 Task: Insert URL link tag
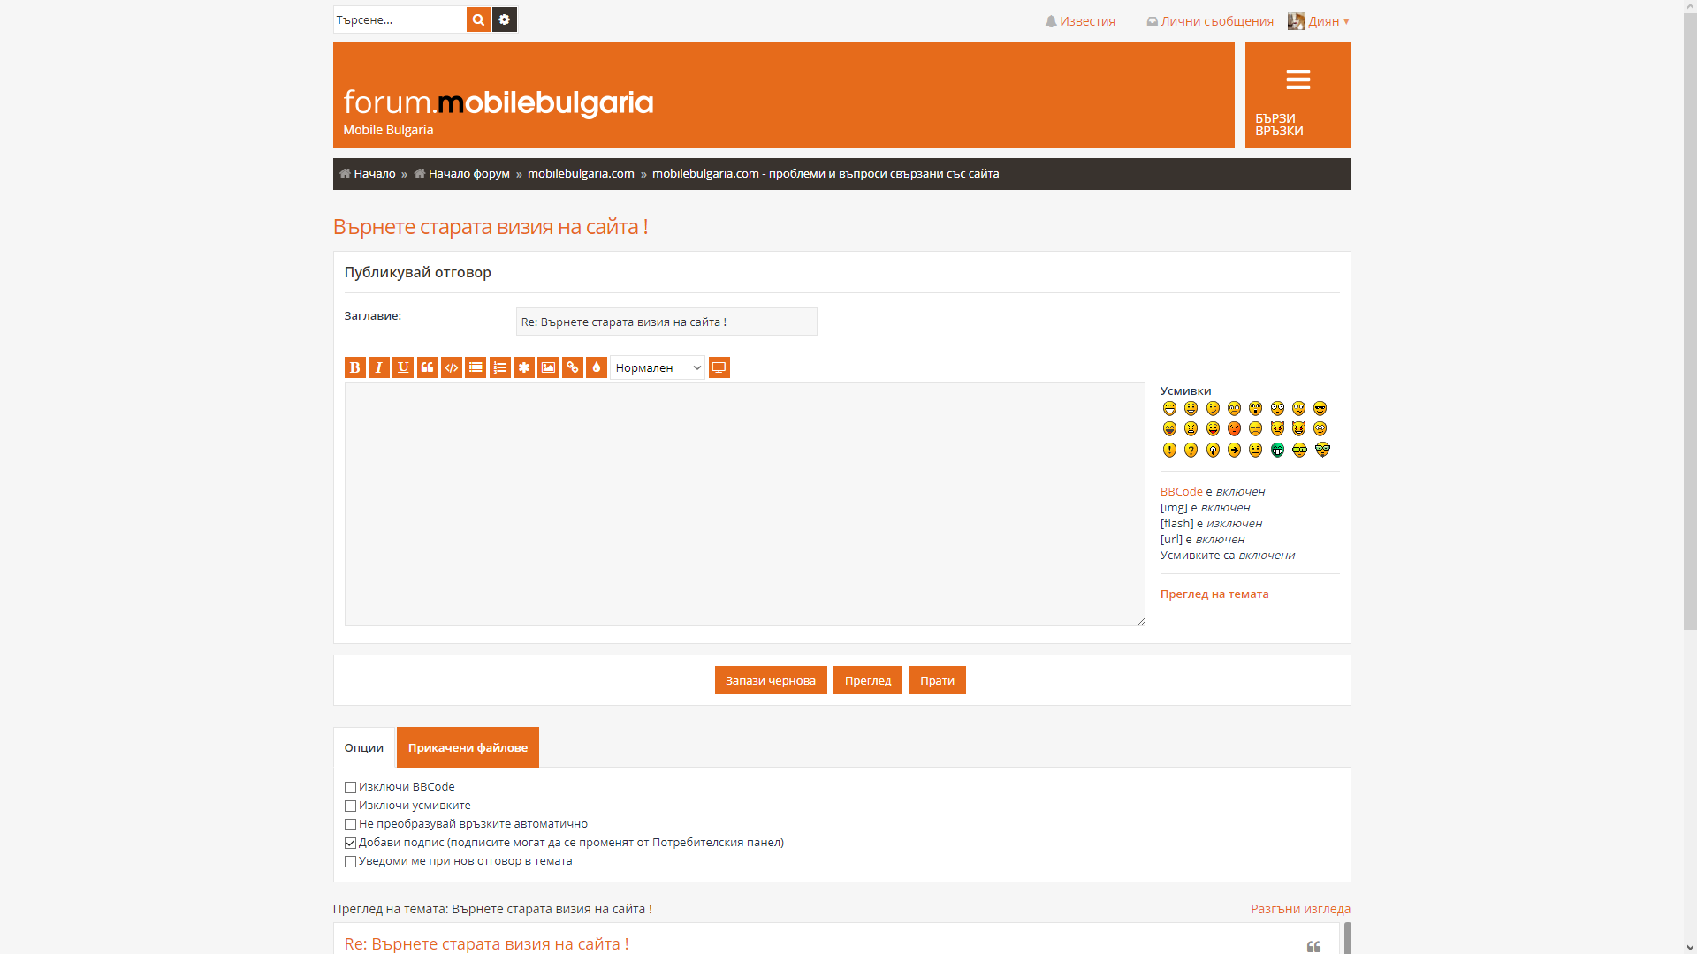(573, 367)
